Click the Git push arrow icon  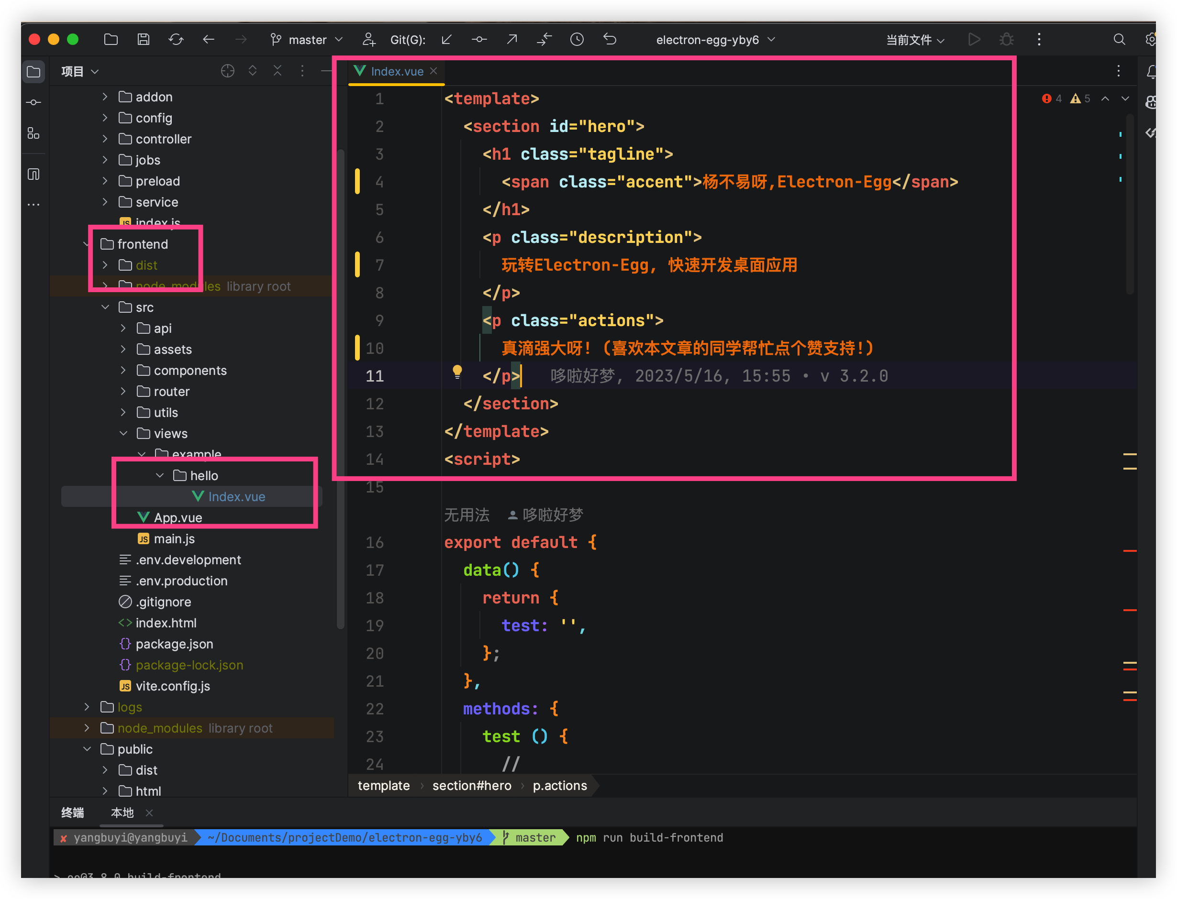[512, 40]
